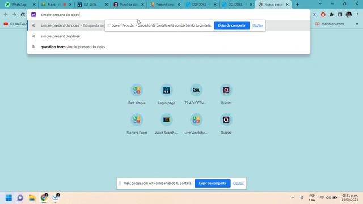Click the screen recorder taskbar icon

tap(56, 198)
